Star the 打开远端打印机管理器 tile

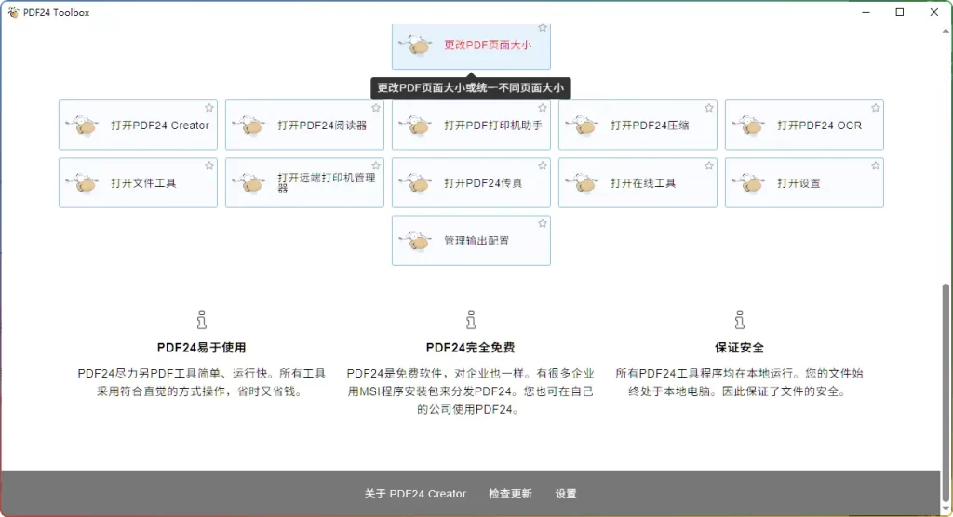(x=376, y=166)
